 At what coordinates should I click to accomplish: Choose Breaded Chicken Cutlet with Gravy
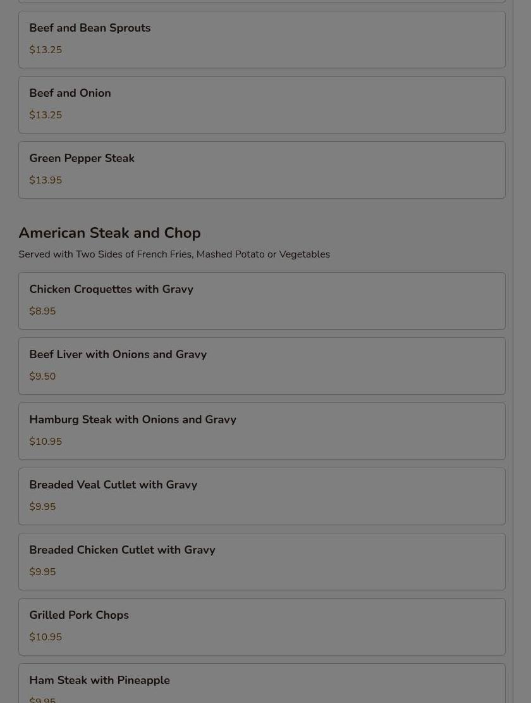tap(262, 561)
